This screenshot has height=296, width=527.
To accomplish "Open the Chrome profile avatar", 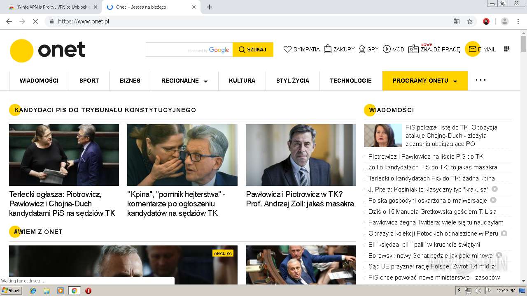I will [505, 21].
